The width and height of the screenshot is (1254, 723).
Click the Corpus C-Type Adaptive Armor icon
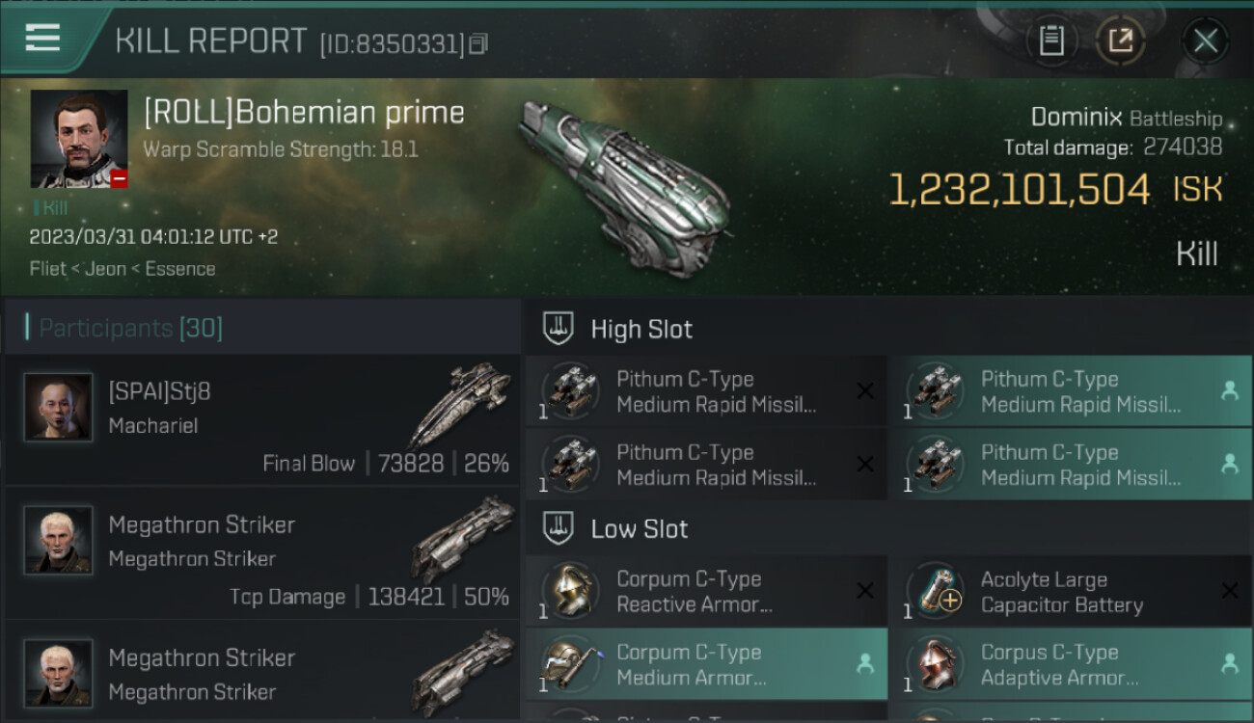tap(935, 664)
